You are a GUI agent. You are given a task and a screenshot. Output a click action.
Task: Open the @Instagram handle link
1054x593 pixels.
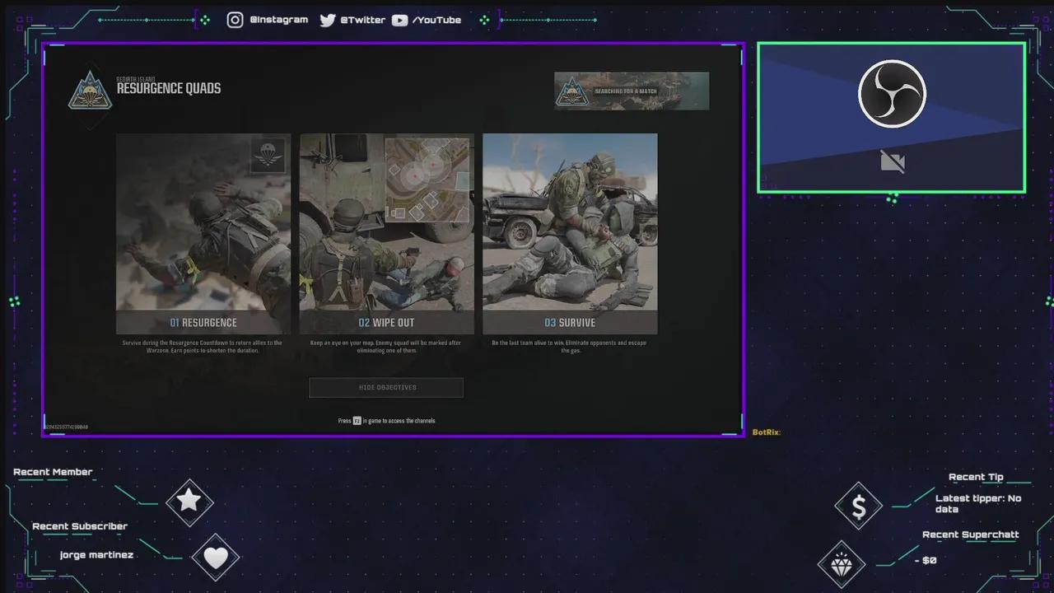[x=278, y=20]
